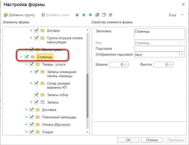This screenshot has height=145, width=189.
Task: Close the Настройка формы dialog
Action: tap(183, 4)
